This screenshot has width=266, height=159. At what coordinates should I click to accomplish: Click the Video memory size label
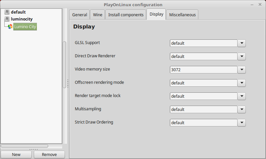coord(92,69)
